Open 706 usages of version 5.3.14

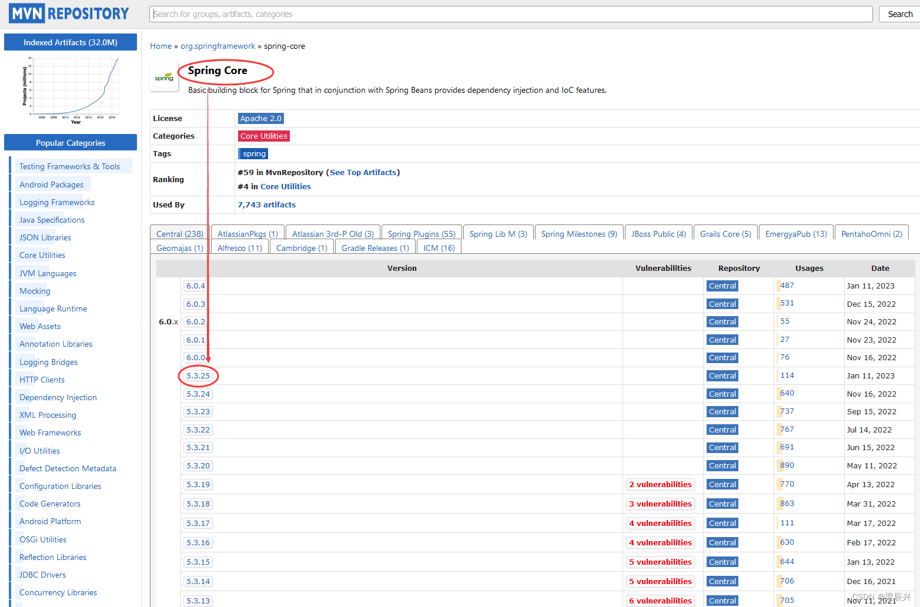[787, 581]
